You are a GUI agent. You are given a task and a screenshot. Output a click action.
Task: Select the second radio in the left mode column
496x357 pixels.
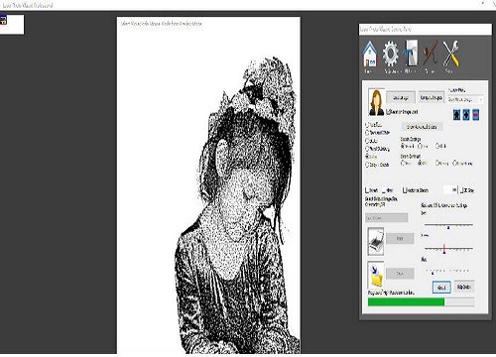pos(367,133)
